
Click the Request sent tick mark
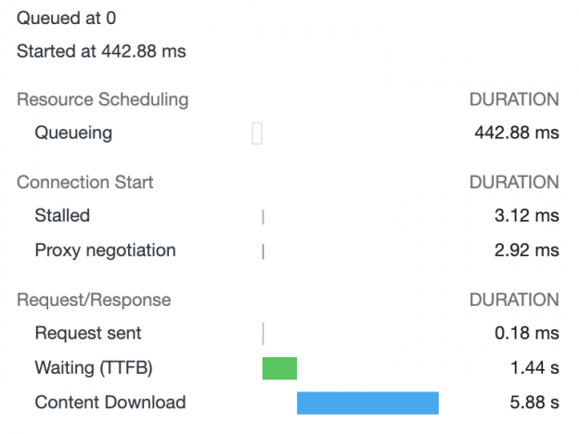(263, 334)
